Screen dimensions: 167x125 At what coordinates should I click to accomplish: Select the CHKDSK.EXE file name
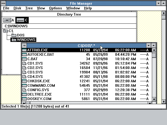39,81
